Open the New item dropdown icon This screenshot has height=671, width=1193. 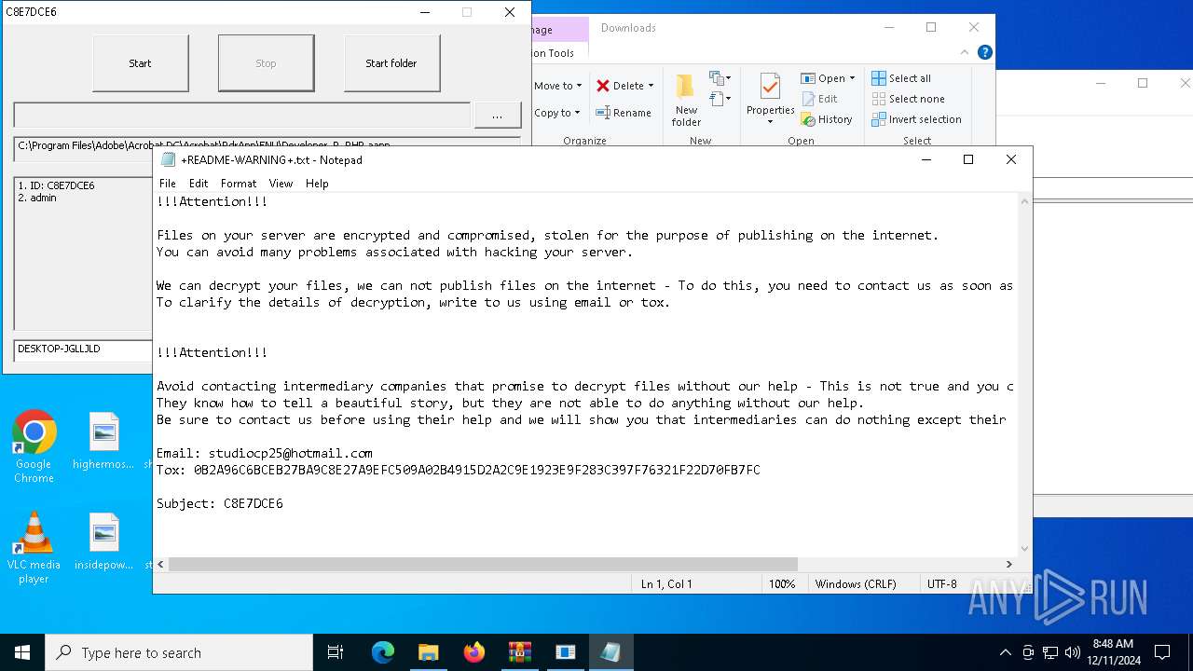click(720, 78)
